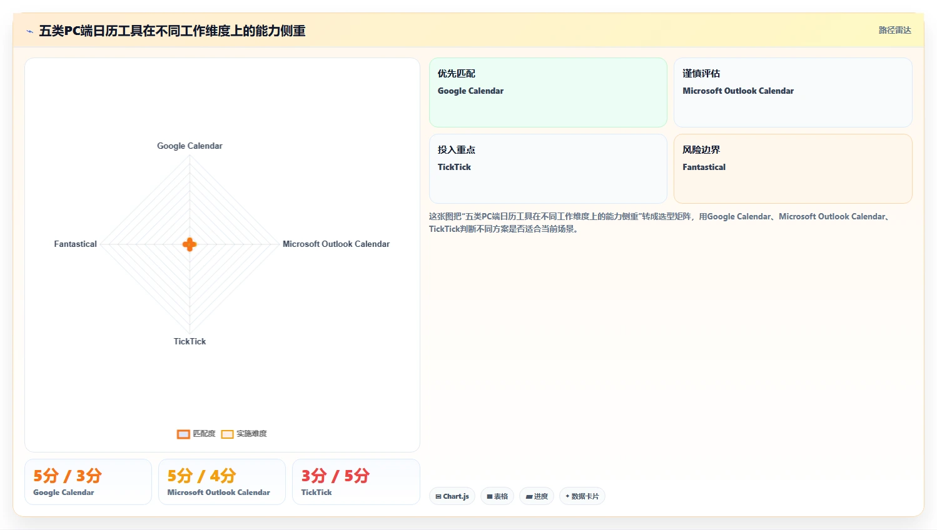Image resolution: width=937 pixels, height=530 pixels.
Task: Click the Fantastical radar axis label
Action: (75, 244)
